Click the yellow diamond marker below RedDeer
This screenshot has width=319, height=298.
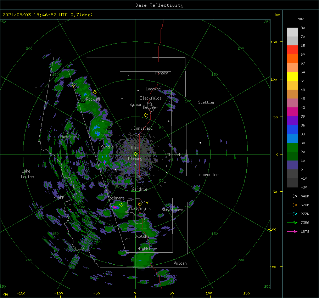tap(146, 115)
